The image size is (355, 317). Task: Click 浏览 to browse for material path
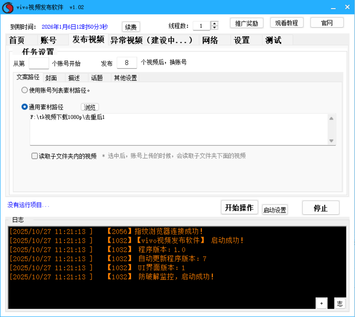(x=90, y=107)
